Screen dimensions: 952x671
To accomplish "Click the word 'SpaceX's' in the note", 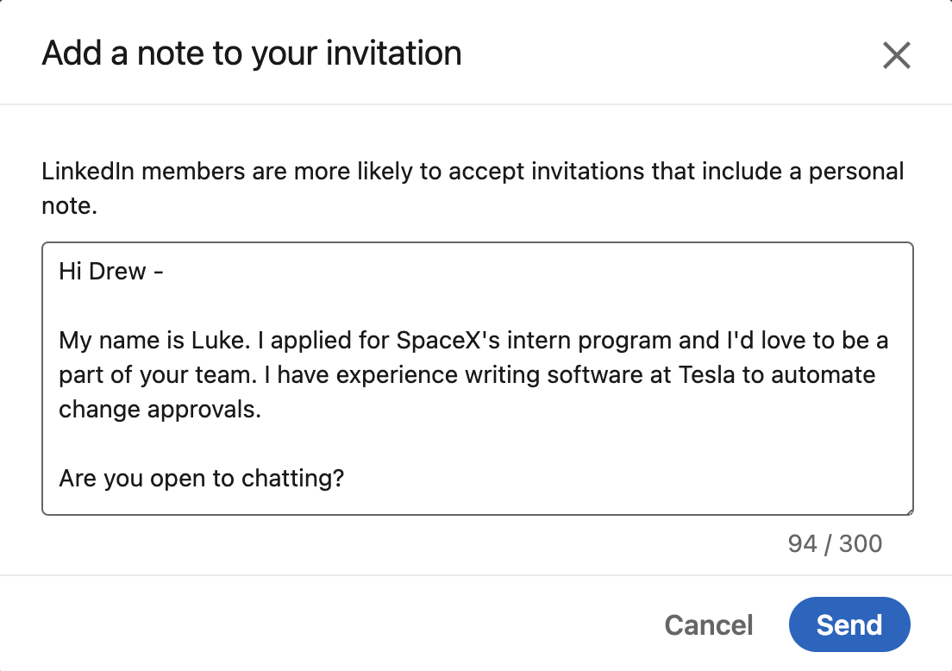I will 448,340.
